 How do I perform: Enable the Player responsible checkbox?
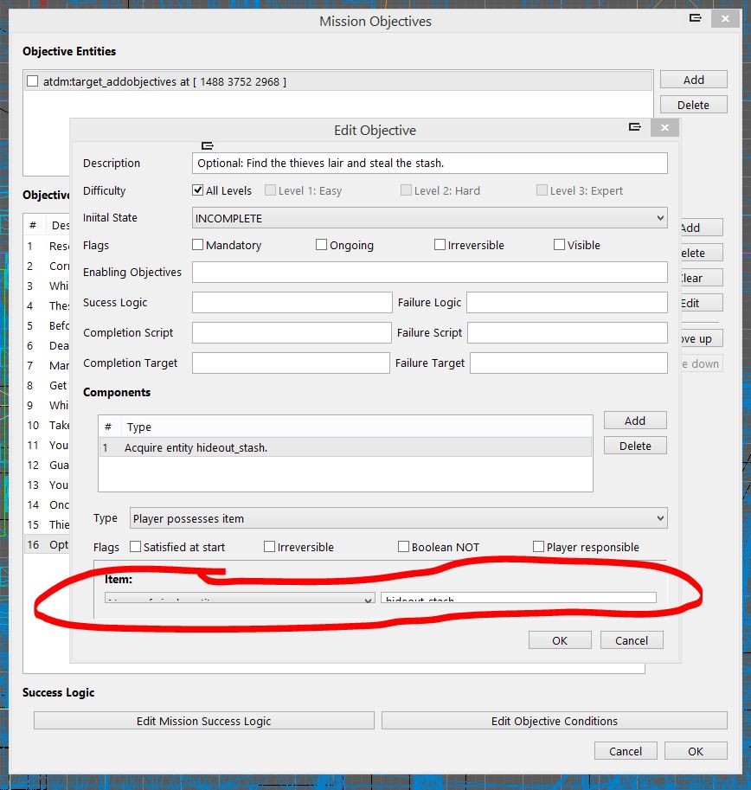coord(538,547)
